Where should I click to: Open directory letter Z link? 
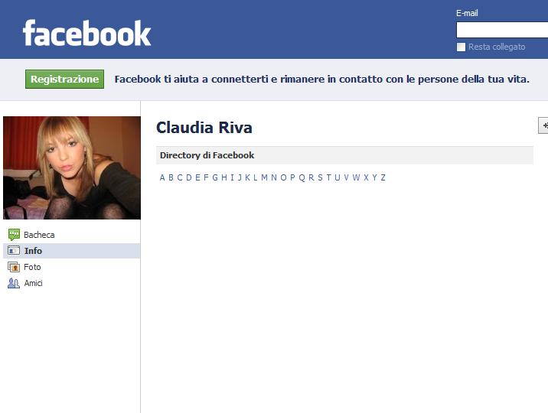383,177
